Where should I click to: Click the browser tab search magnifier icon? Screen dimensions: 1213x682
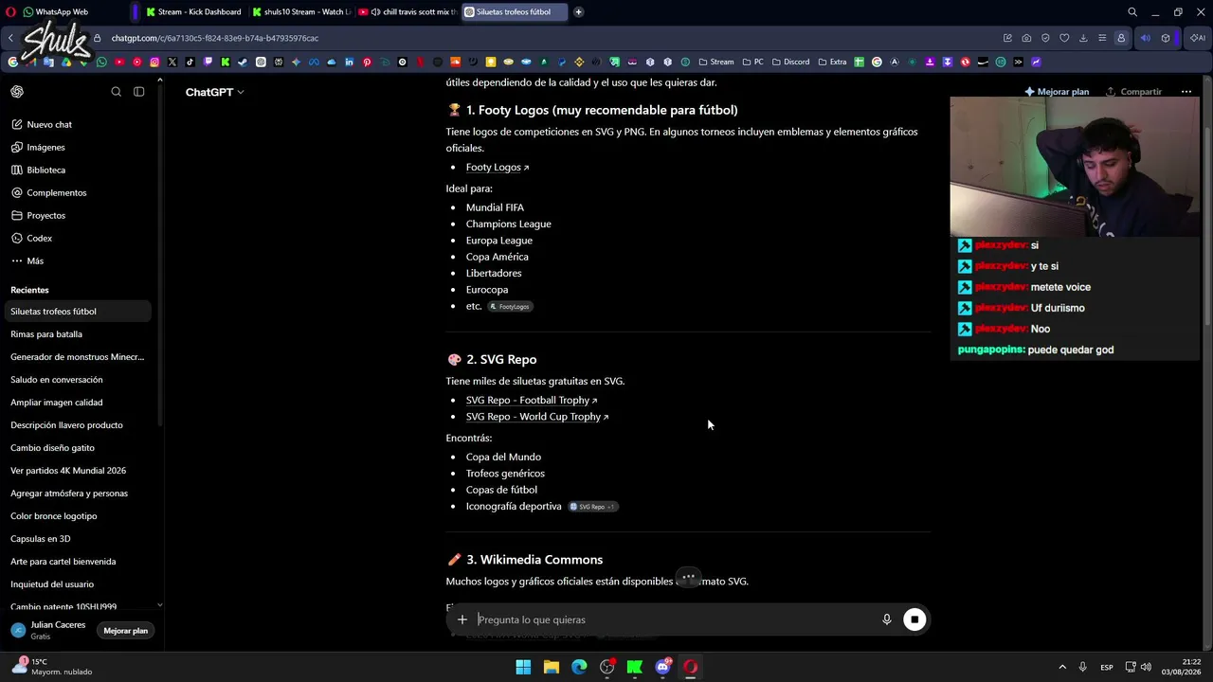(1132, 12)
